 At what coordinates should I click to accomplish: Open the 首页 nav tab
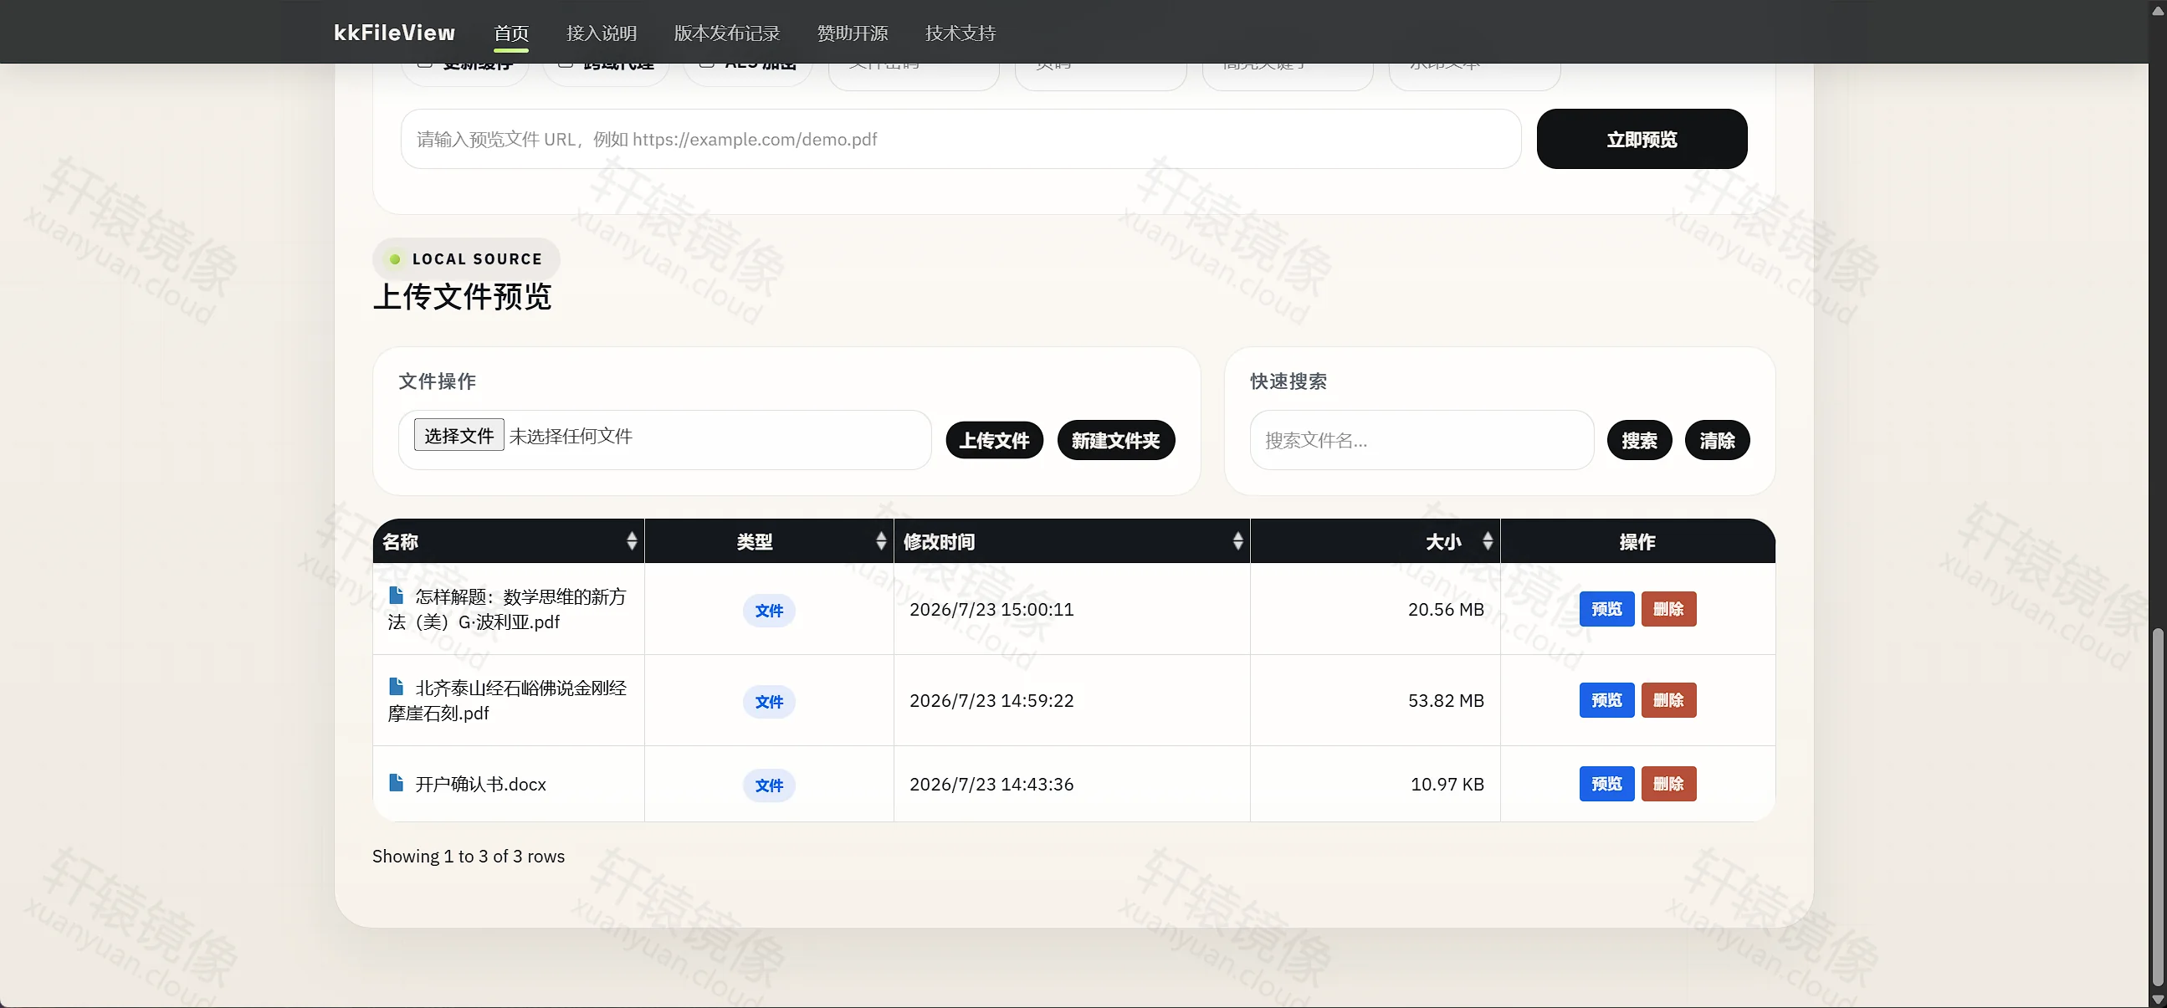(511, 33)
